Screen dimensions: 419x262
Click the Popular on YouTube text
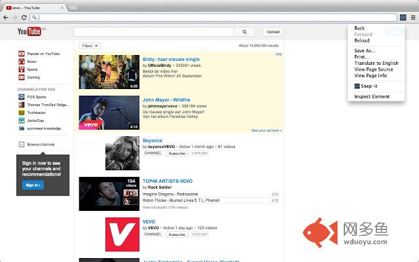click(43, 54)
